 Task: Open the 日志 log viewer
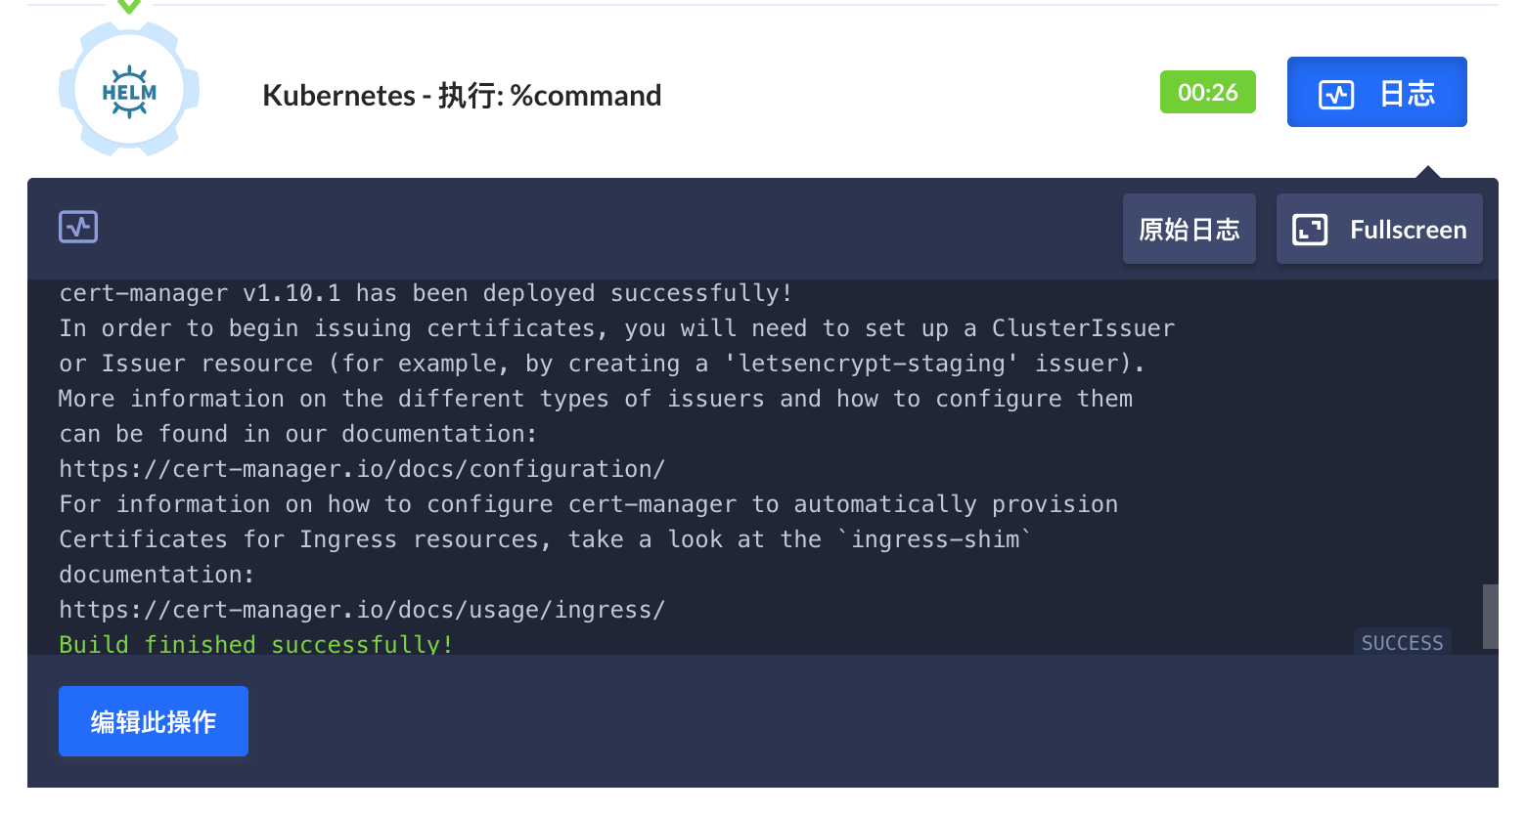pyautogui.click(x=1376, y=91)
